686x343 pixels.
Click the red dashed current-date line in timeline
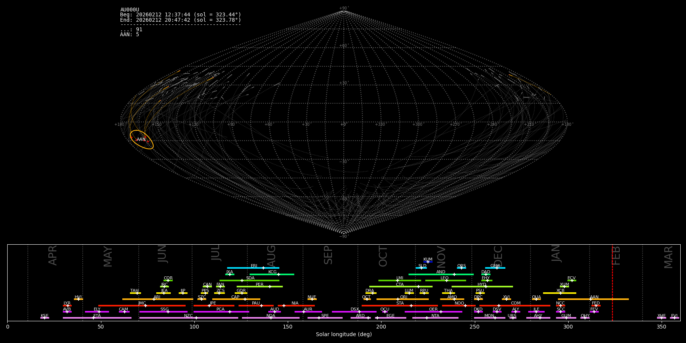point(612,282)
